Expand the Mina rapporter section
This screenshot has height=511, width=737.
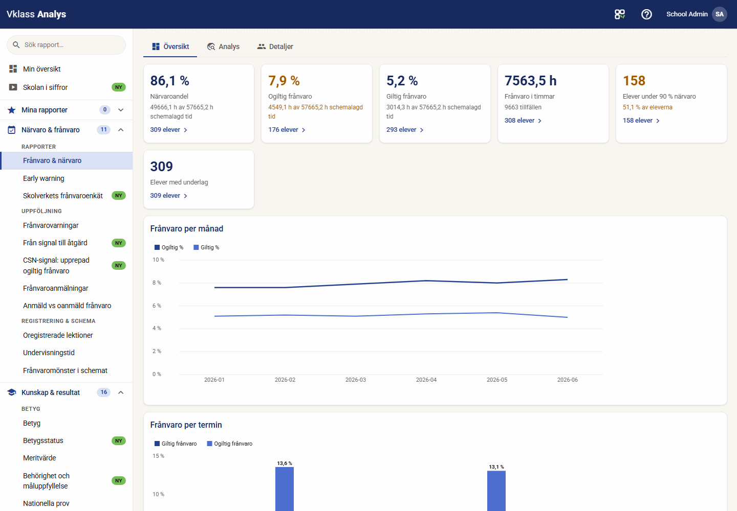(x=121, y=110)
